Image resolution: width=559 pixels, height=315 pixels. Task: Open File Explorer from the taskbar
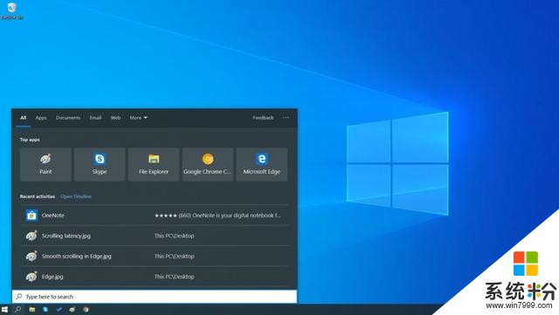pos(32,310)
